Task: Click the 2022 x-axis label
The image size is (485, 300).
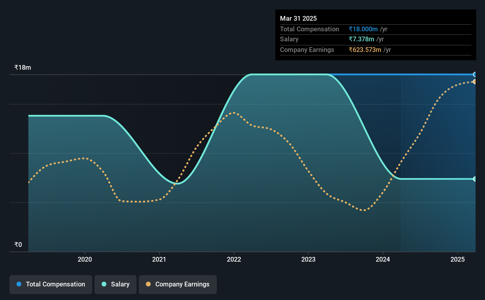Action: 234,259
